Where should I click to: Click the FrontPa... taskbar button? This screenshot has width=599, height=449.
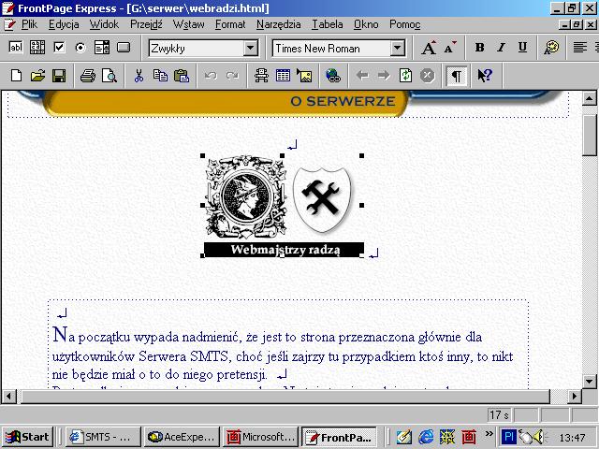339,437
